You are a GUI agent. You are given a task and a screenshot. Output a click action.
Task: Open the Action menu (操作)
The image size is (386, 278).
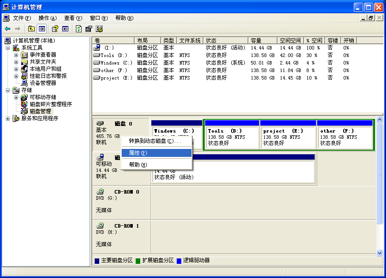click(48, 18)
